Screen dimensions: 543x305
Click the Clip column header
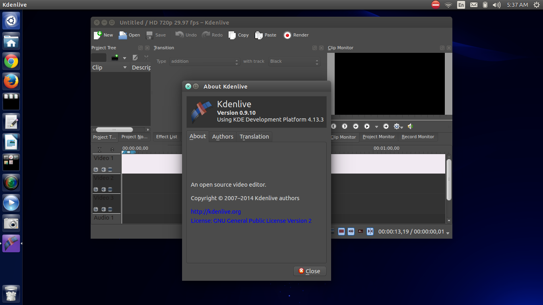[x=110, y=68]
